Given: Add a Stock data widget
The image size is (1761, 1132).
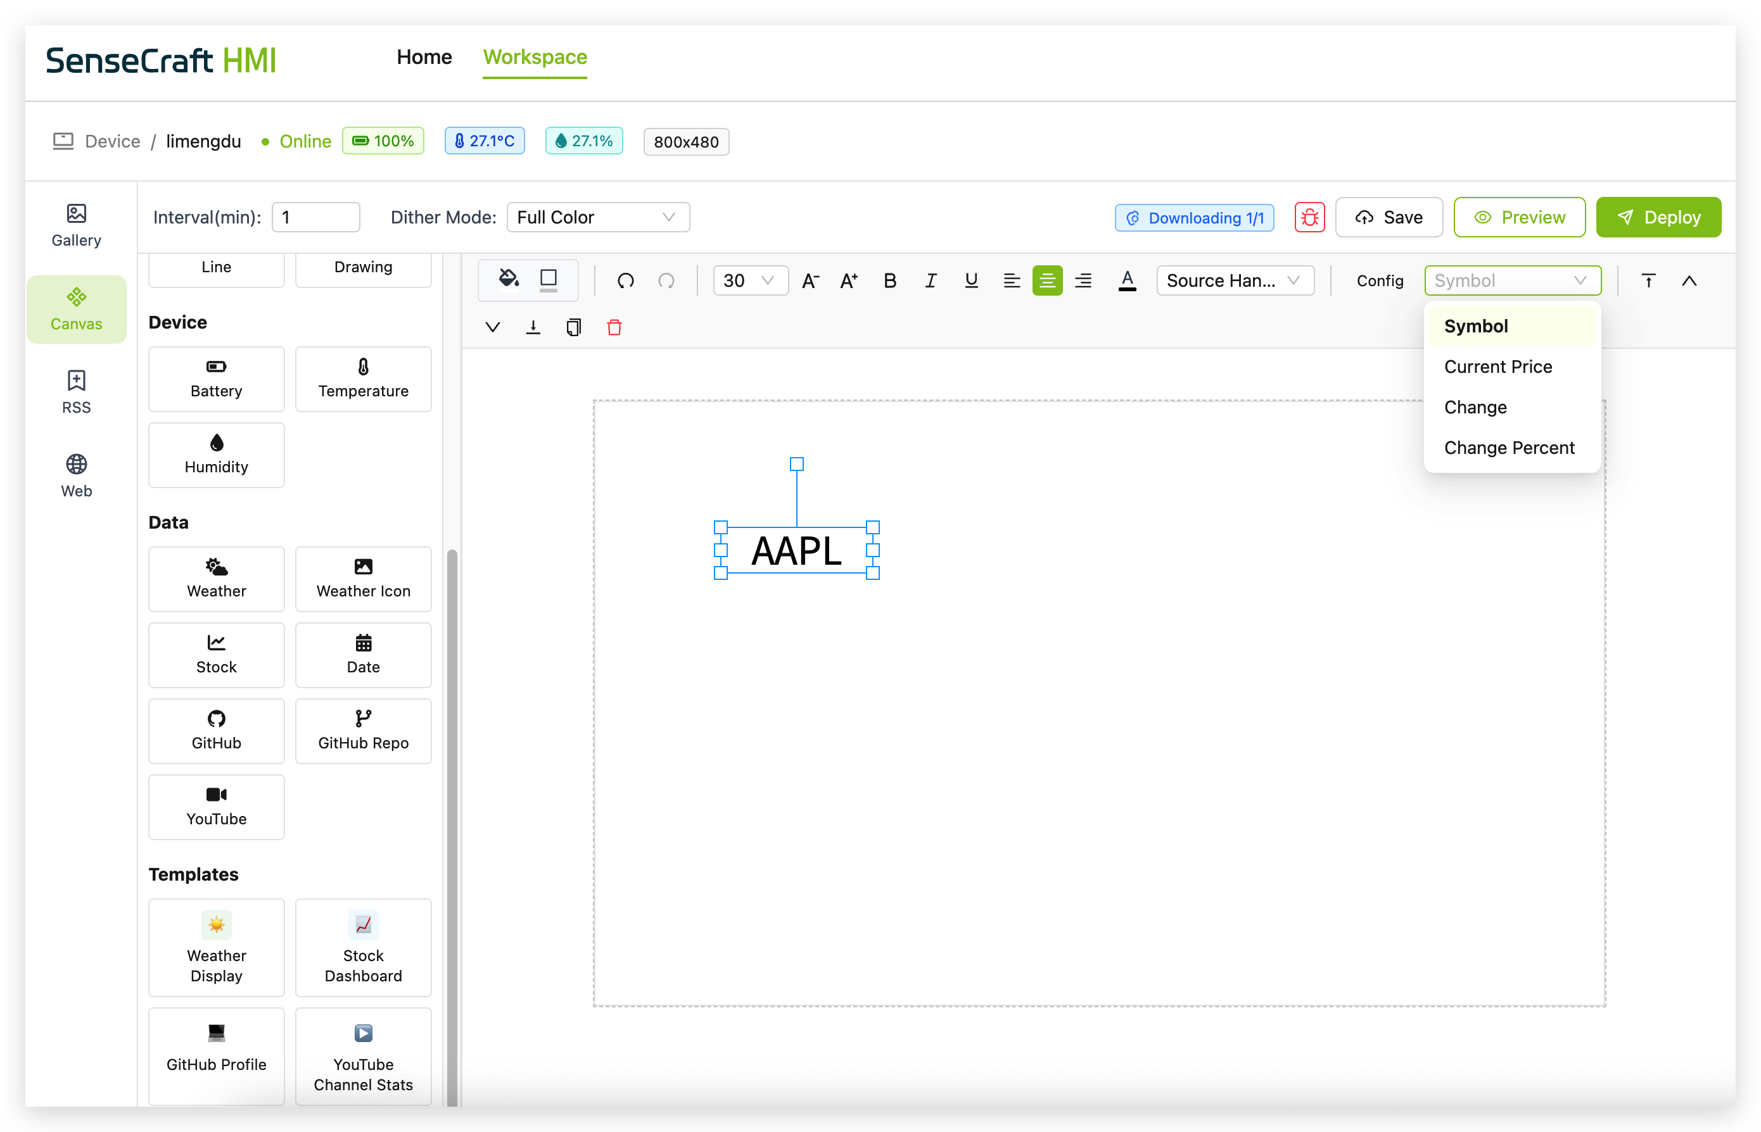Looking at the screenshot, I should (x=216, y=655).
